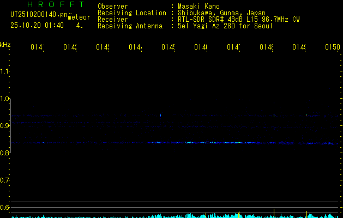
Task: Select the observer name Masaki Kano
Action: (198, 7)
